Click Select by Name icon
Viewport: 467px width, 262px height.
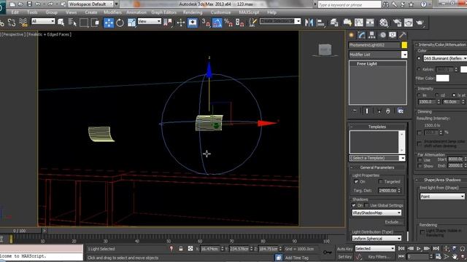[x=73, y=23]
